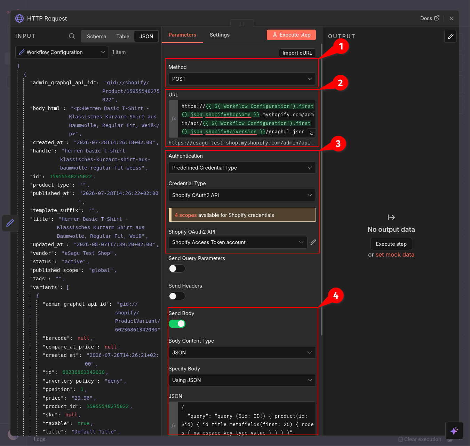Viewport: 470px width, 446px height.
Task: Click the "1 item" count label
Action: click(x=119, y=52)
